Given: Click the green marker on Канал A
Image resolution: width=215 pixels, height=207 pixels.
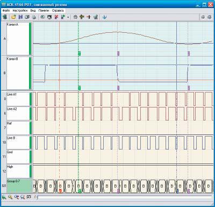Looking at the screenshot, I should [x=80, y=53].
